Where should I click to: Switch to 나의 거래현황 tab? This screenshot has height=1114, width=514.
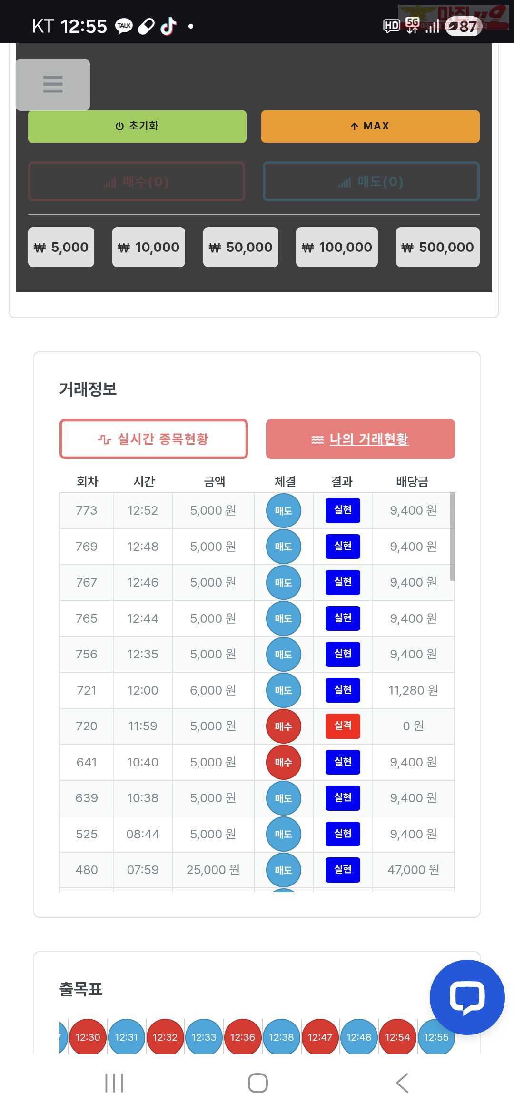click(360, 439)
